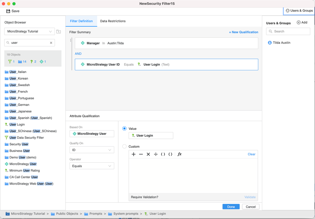Click the New Qualification link
The height and width of the screenshot is (219, 315).
coord(244,32)
